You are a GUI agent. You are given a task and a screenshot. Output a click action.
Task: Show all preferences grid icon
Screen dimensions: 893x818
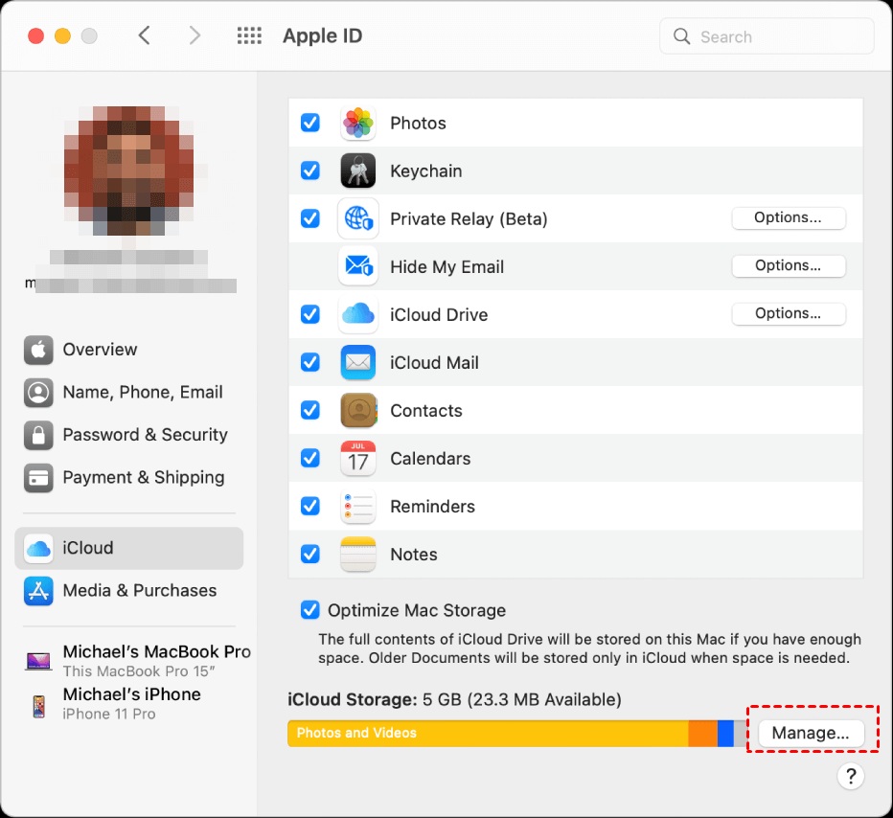(x=249, y=36)
